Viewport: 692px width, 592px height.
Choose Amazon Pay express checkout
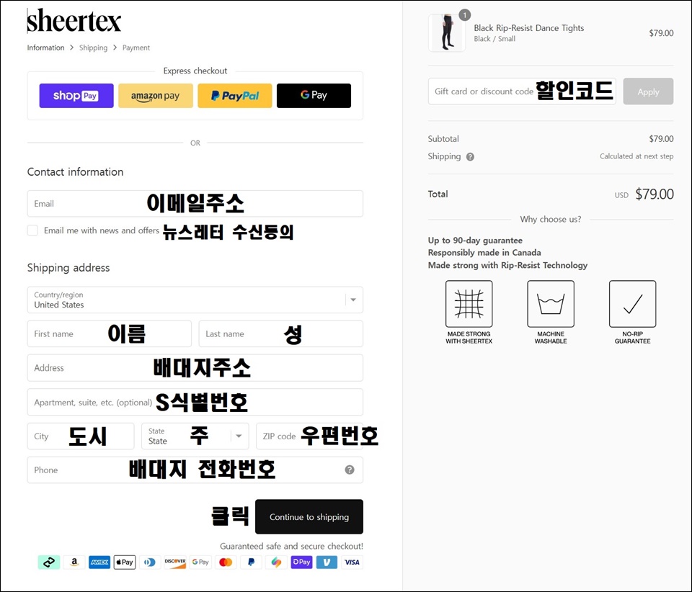pyautogui.click(x=156, y=96)
